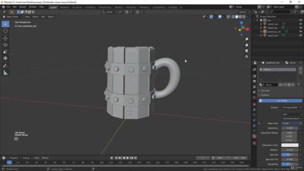Switch to material preview shading

[240, 17]
